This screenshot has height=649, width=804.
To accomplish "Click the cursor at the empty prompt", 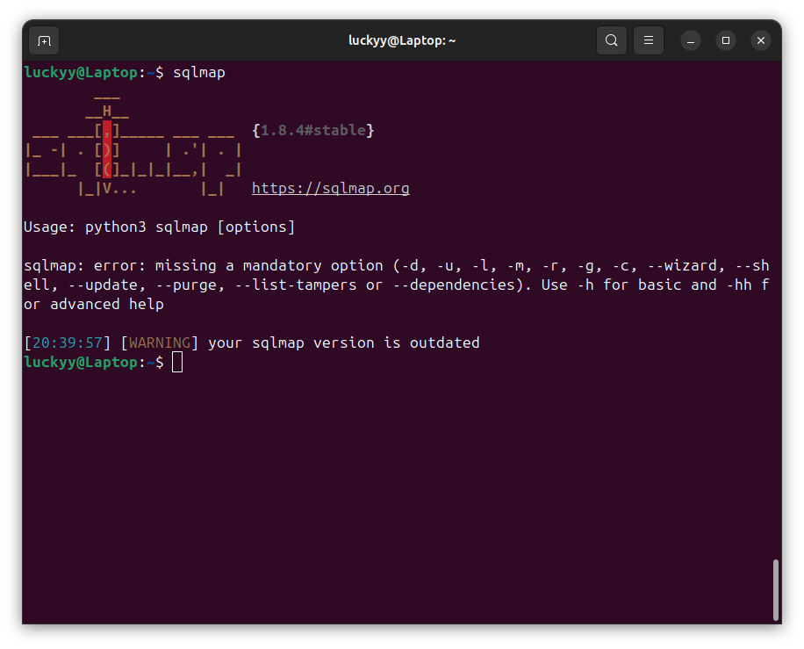I will (x=177, y=362).
